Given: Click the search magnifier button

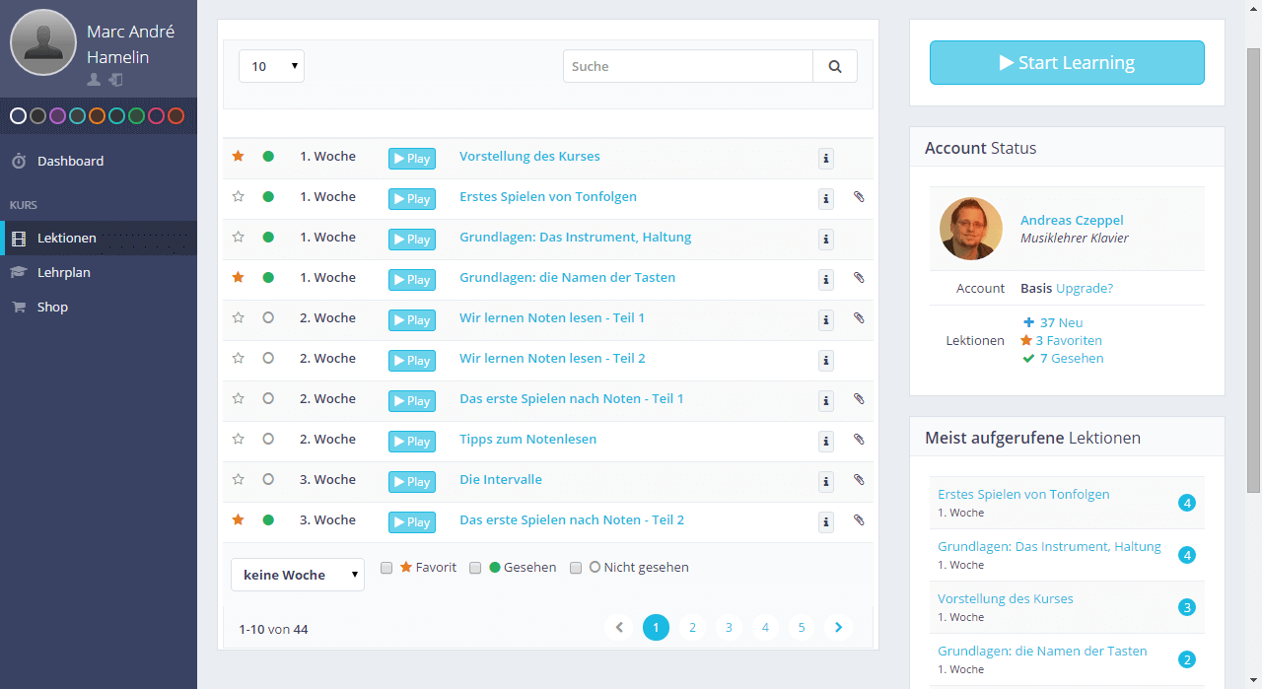Looking at the screenshot, I should (835, 67).
